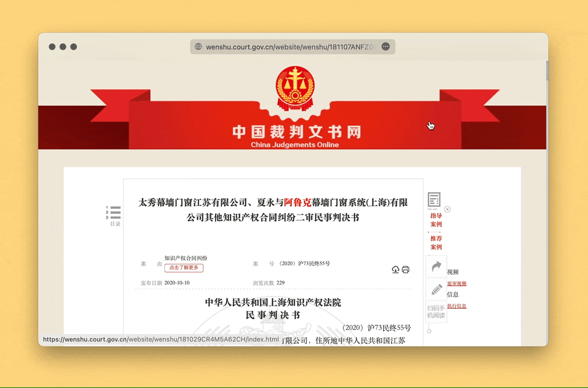Click the print document icon
This screenshot has height=388, width=588.
coord(406,270)
